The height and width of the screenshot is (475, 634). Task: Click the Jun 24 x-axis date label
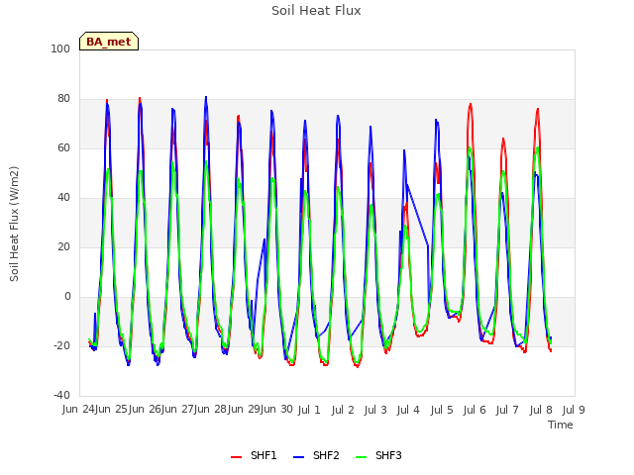(x=78, y=410)
